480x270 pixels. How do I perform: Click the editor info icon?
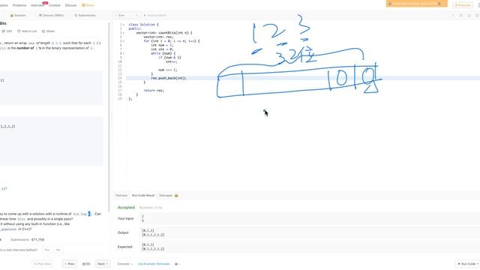pos(453,15)
